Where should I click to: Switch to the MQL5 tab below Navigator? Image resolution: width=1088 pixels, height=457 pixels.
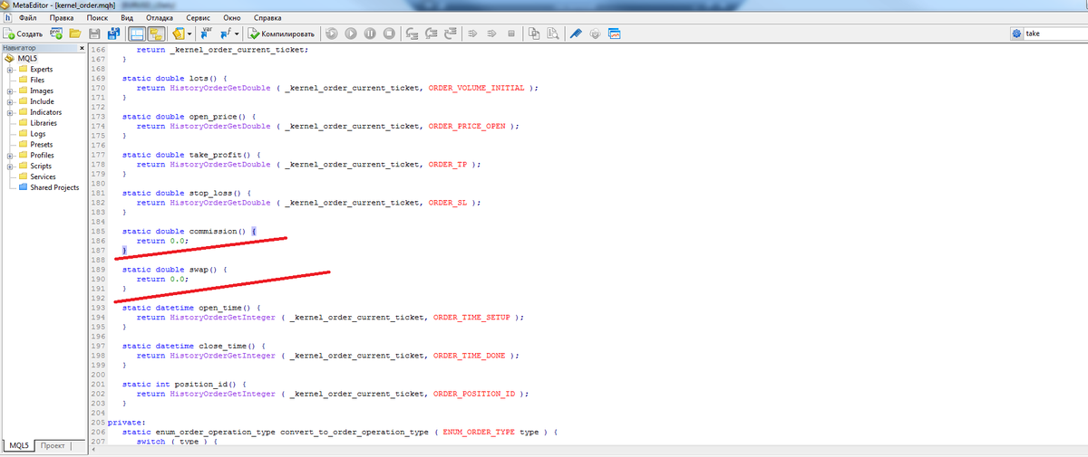pos(18,446)
